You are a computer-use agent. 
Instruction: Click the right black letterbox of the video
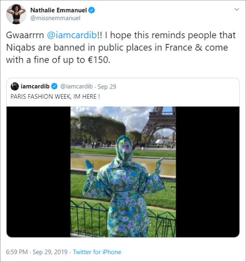pyautogui.click(x=208, y=172)
